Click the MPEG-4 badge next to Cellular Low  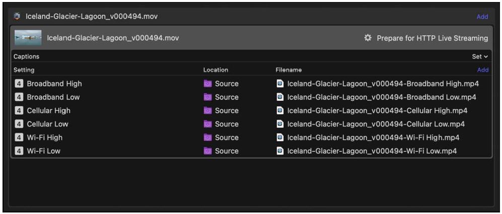[19, 124]
